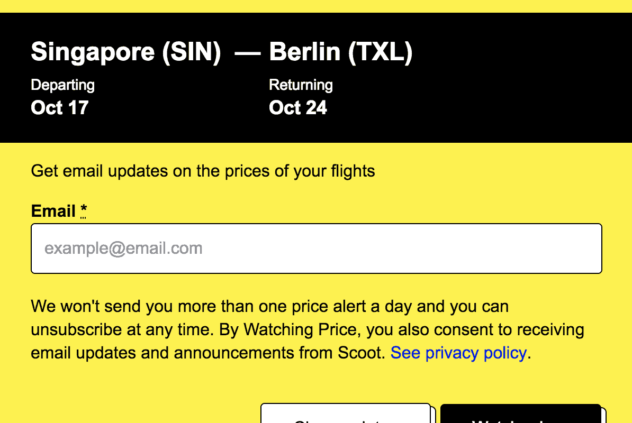
Task: Click the 'Get email updates' description line
Action: (x=203, y=171)
